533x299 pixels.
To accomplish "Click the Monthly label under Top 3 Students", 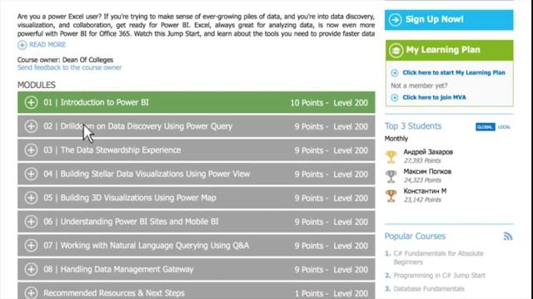I will (x=396, y=139).
